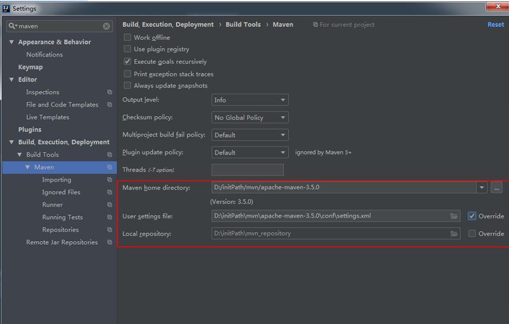Image resolution: width=509 pixels, height=324 pixels.
Task: Open Inspections settings
Action: [42, 92]
